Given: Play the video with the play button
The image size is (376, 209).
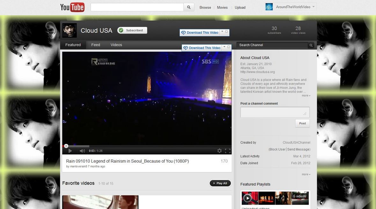Looking at the screenshot, I should 70,151.
